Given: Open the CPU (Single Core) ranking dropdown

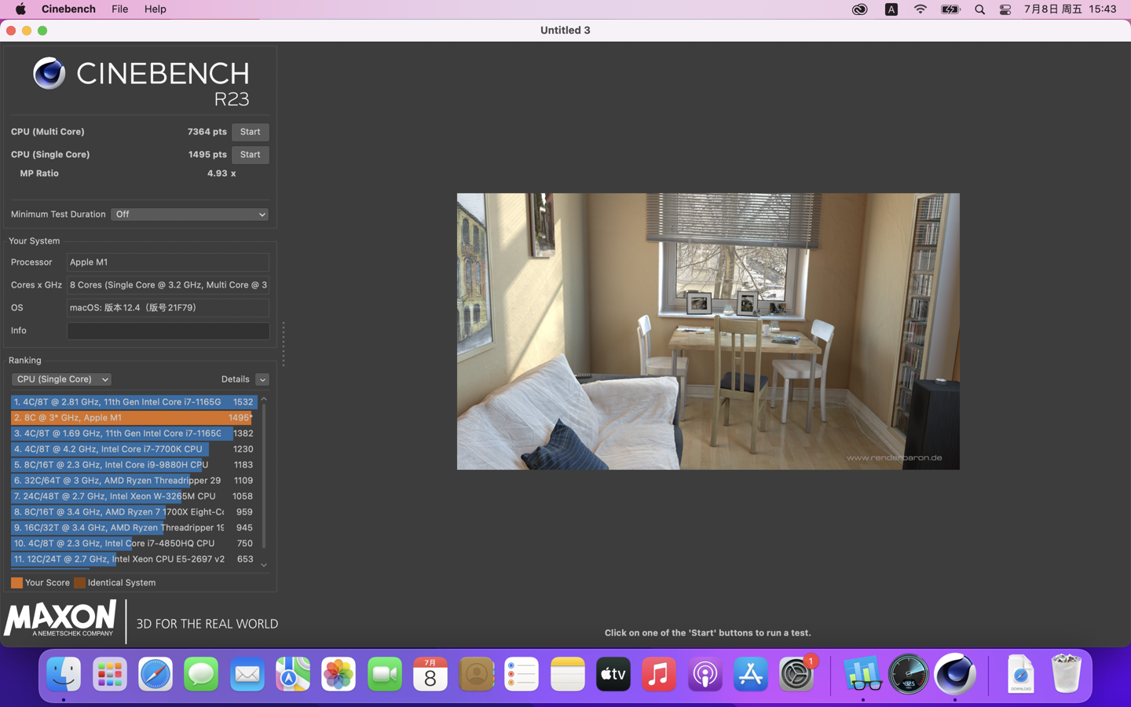Looking at the screenshot, I should click(x=61, y=379).
